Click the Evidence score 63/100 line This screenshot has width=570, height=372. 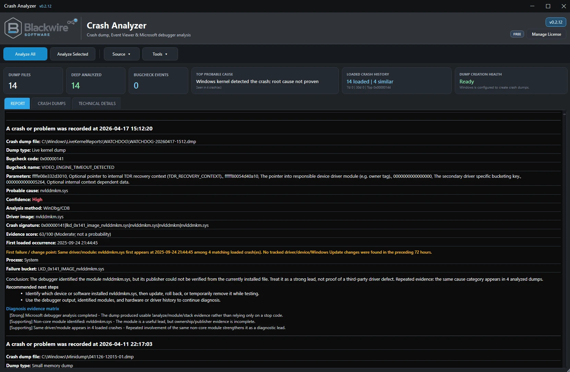(x=59, y=234)
